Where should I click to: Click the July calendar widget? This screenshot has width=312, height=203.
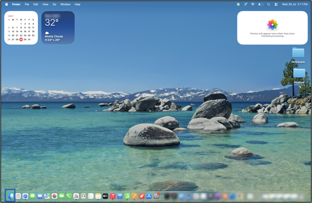click(x=21, y=28)
